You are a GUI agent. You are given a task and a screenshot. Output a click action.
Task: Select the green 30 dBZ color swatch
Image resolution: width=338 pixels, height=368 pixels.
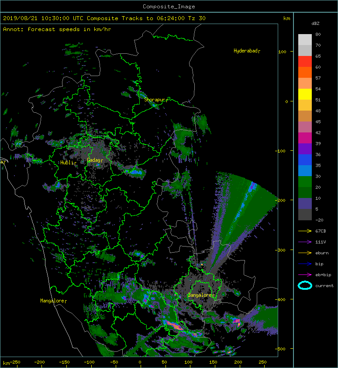305,182
